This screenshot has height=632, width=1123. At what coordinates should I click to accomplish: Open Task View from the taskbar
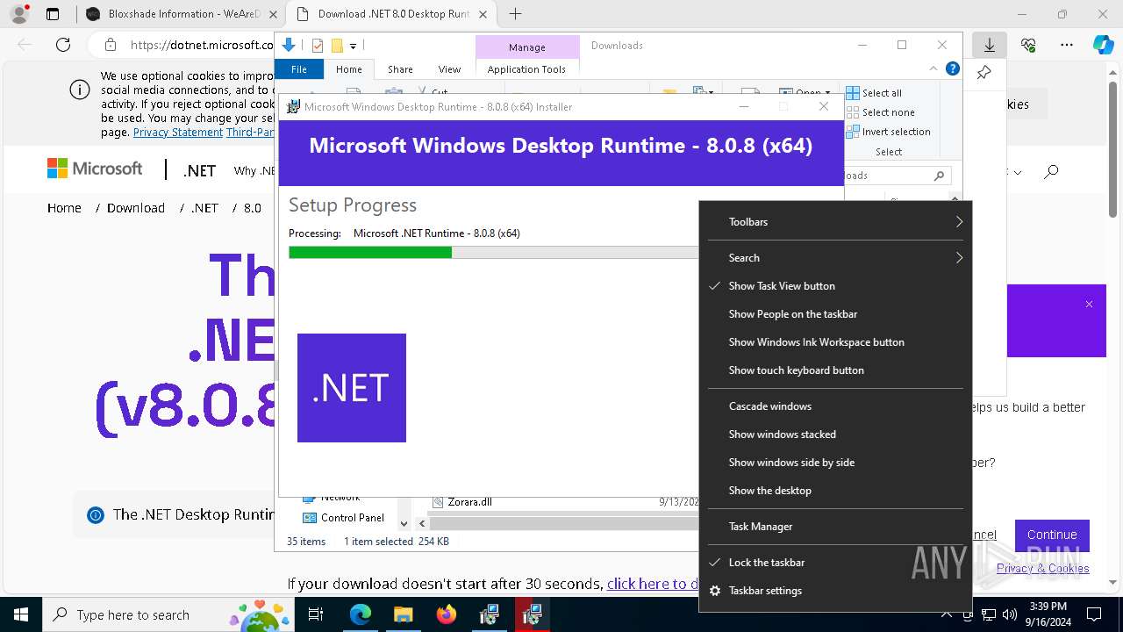pos(317,614)
